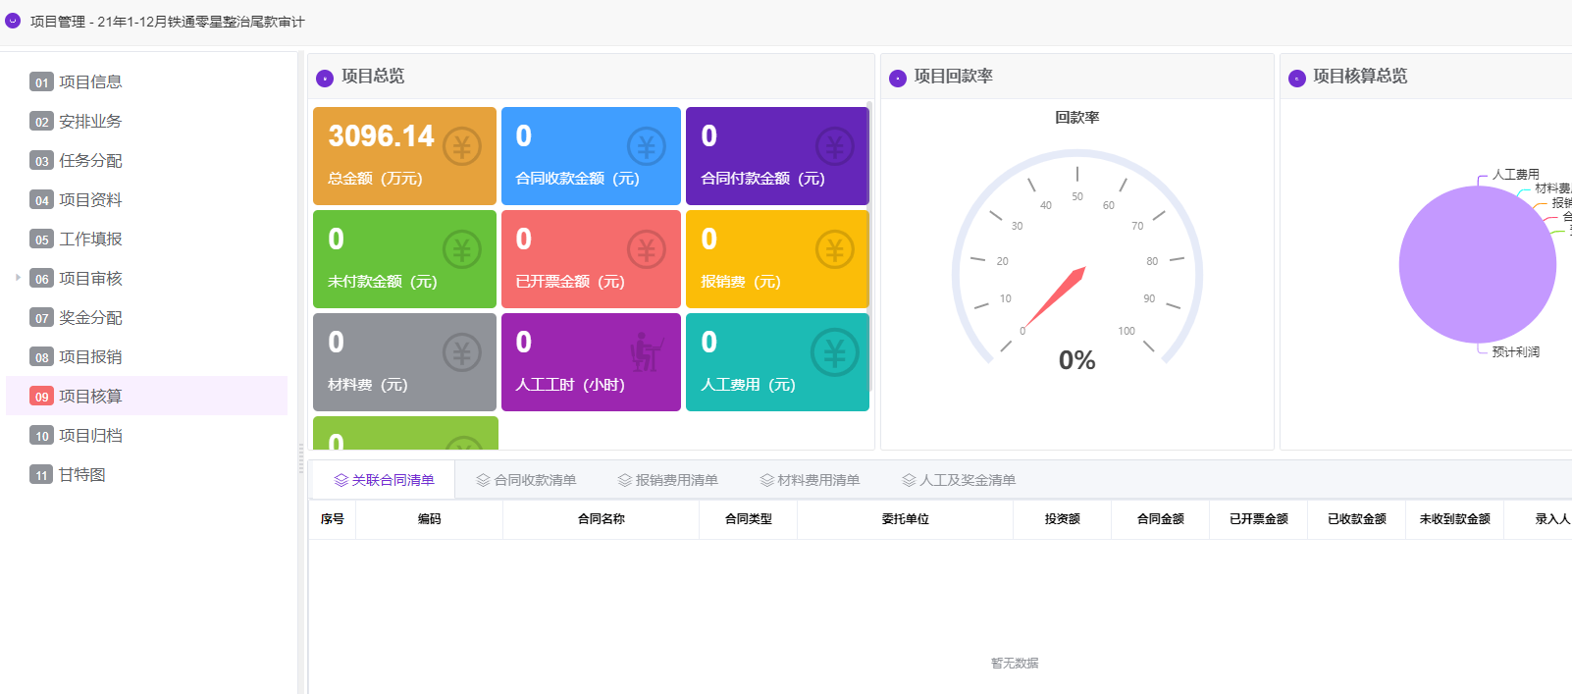The image size is (1572, 694).
Task: Open the 人工及奖金清单 tab
Action: [x=959, y=480]
